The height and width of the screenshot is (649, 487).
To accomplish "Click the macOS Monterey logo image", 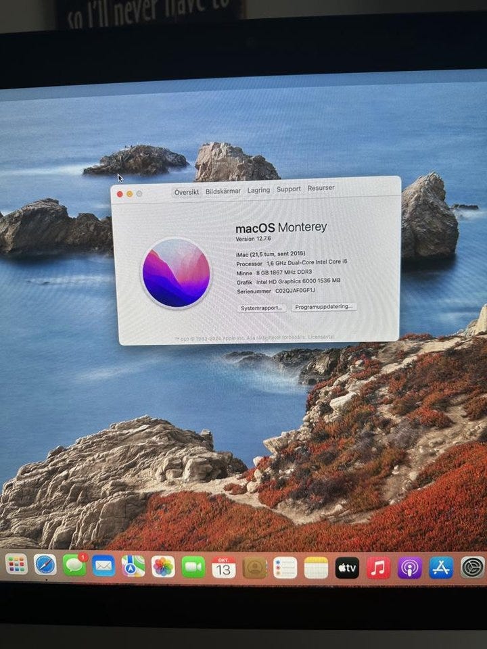I will click(177, 273).
